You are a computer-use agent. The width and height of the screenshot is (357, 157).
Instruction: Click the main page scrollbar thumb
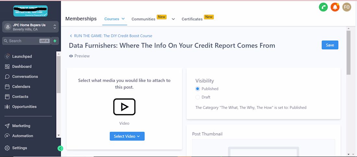348,52
